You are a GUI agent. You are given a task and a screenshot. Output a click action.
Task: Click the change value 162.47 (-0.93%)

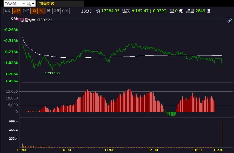[x=149, y=11]
